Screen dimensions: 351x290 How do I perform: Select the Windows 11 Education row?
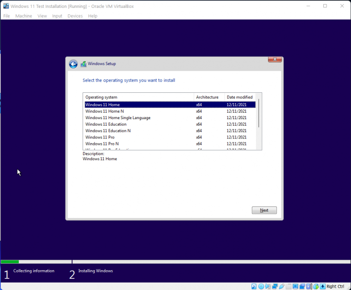pos(170,124)
